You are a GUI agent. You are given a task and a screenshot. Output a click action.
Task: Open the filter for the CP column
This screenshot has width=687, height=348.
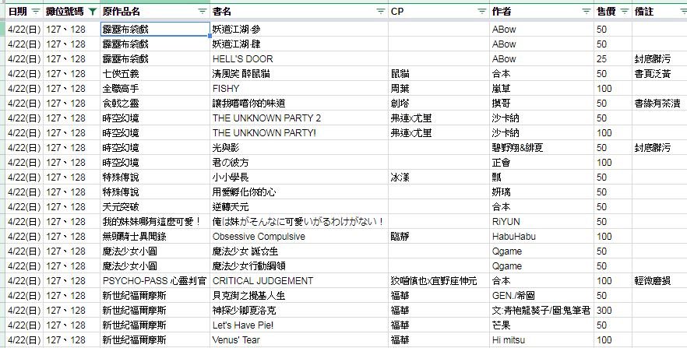click(482, 12)
